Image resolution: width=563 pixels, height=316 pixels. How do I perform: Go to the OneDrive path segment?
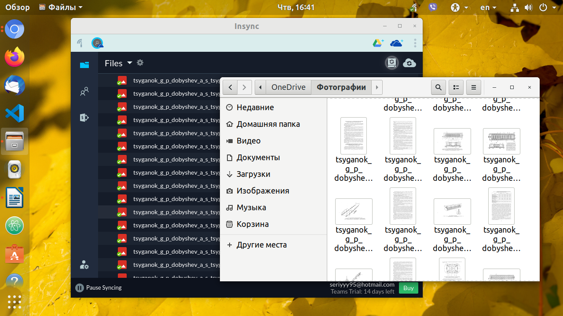tap(289, 87)
